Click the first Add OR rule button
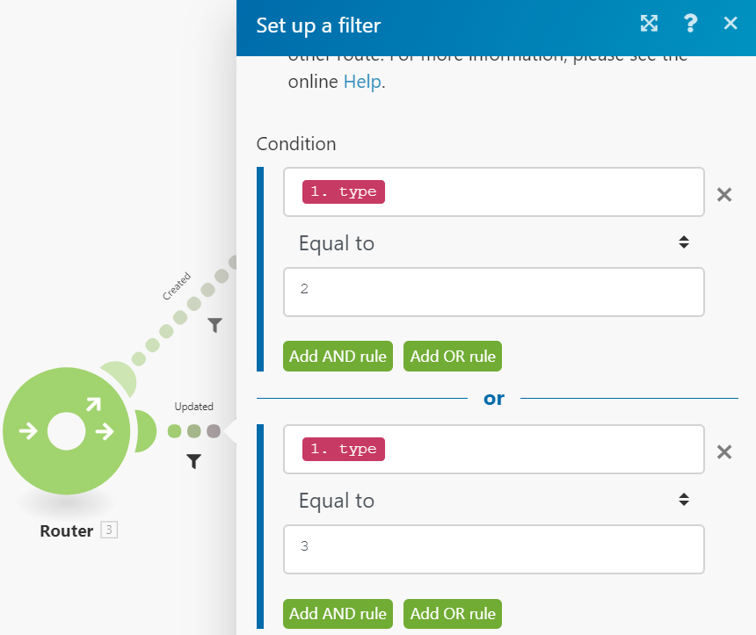This screenshot has height=635, width=756. coord(453,356)
